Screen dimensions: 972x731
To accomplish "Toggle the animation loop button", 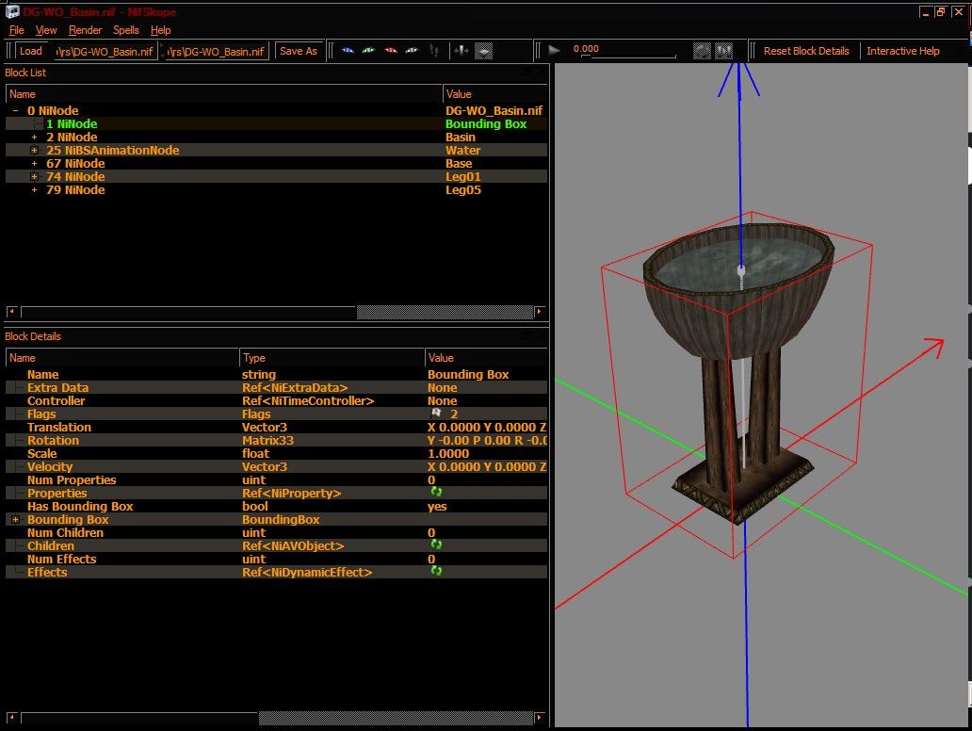I will click(x=702, y=51).
